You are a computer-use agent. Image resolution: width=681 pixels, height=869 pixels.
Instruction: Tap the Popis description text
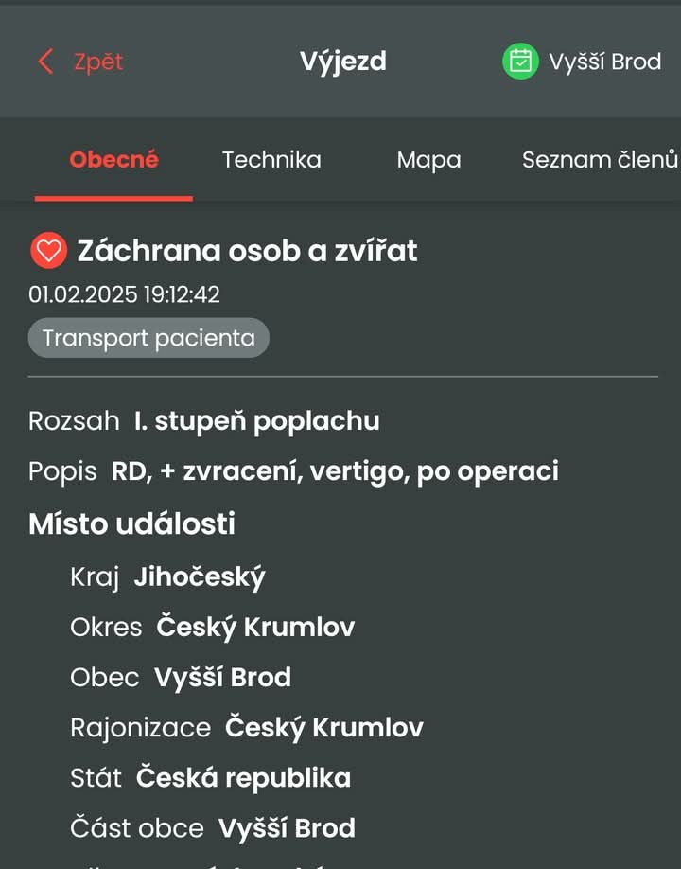tap(335, 470)
